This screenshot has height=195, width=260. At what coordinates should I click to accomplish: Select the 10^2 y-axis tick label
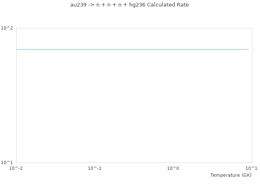[7, 28]
